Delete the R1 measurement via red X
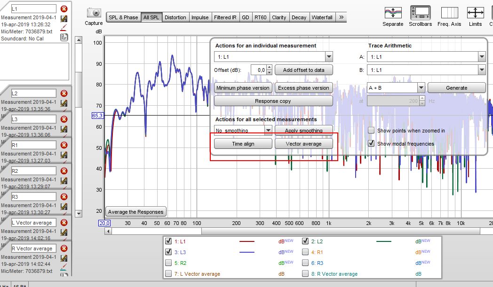 [x=64, y=145]
